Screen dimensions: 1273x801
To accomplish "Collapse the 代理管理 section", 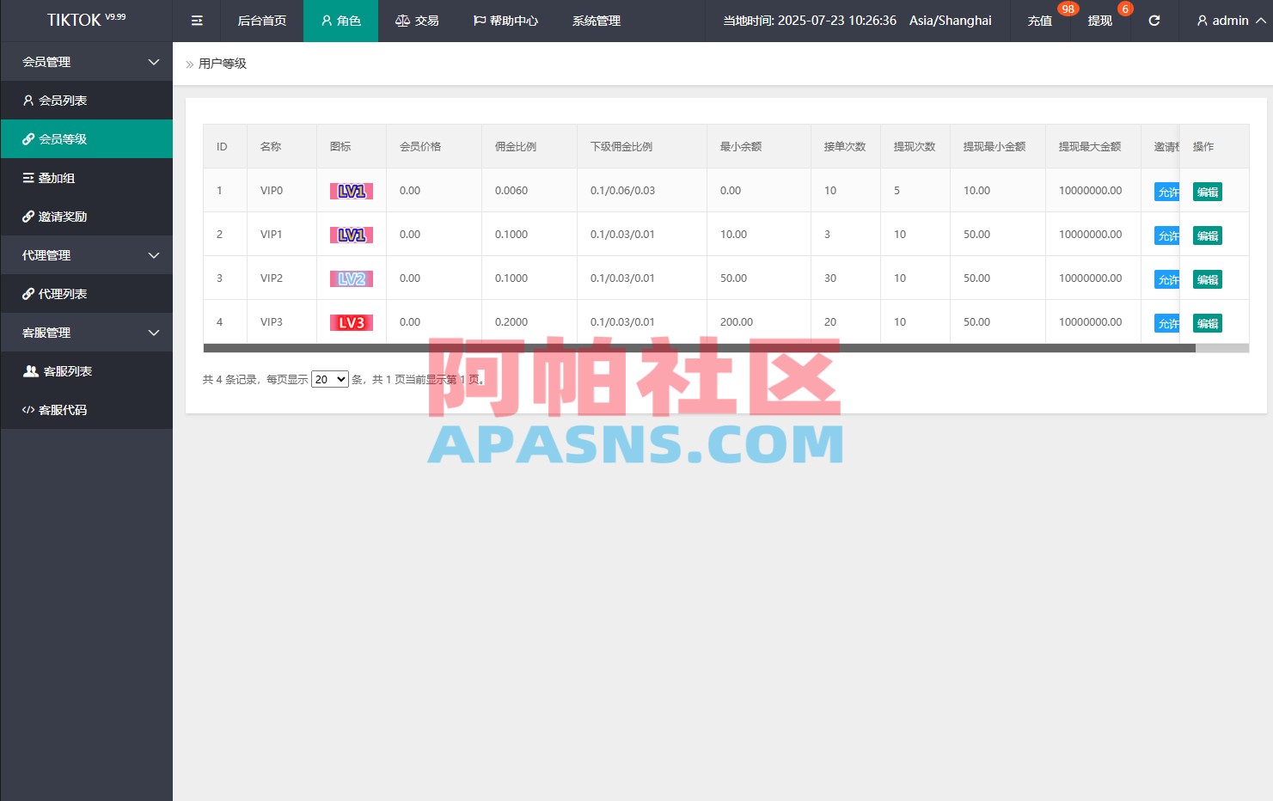I will [86, 255].
